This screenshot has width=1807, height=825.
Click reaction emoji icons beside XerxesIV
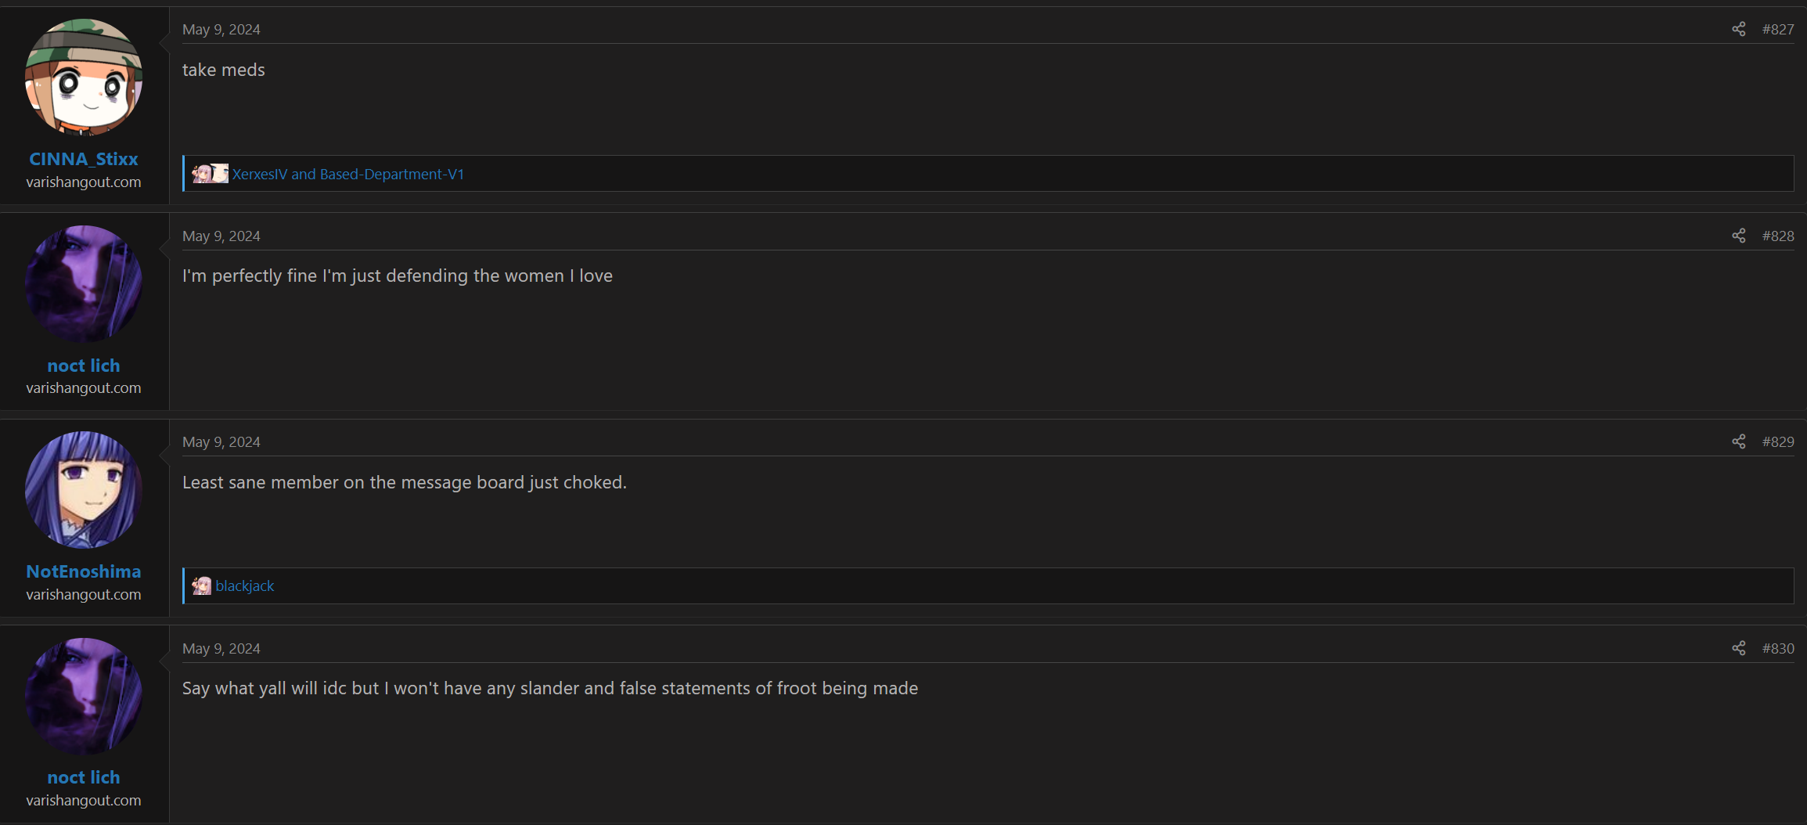coord(211,174)
